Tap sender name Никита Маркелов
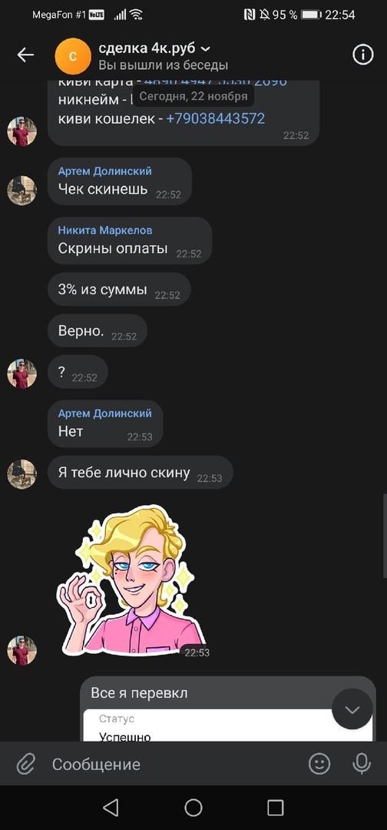This screenshot has width=387, height=830. tap(105, 231)
